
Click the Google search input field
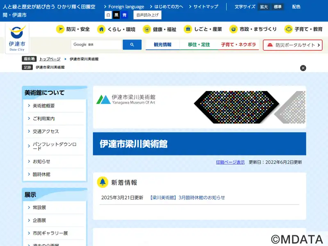[x=96, y=45]
